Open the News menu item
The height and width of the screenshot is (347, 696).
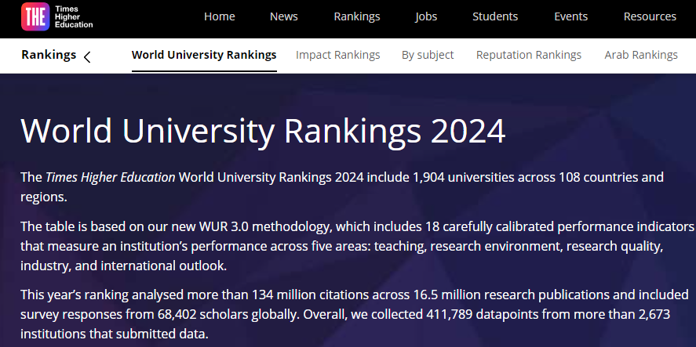[283, 16]
